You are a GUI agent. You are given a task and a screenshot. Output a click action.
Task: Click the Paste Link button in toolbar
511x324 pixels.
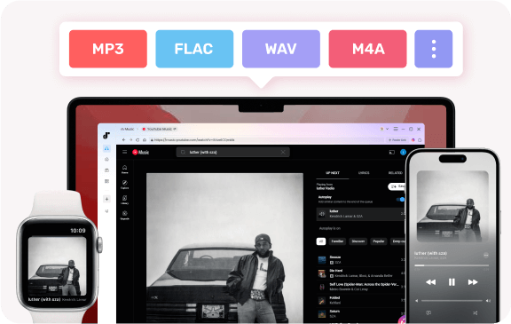click(397, 140)
